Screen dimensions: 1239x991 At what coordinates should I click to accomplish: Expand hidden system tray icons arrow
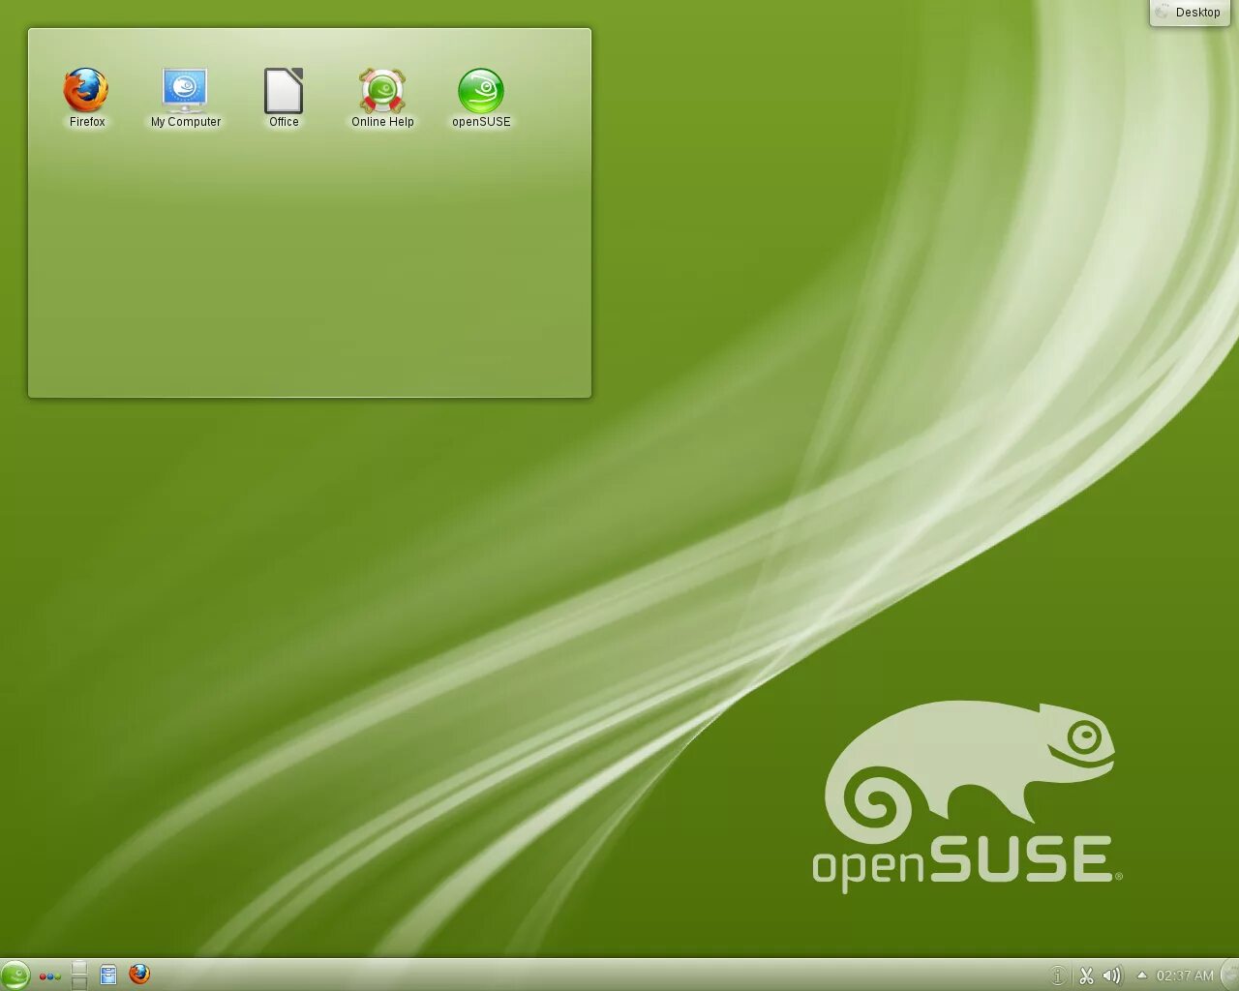click(1141, 976)
